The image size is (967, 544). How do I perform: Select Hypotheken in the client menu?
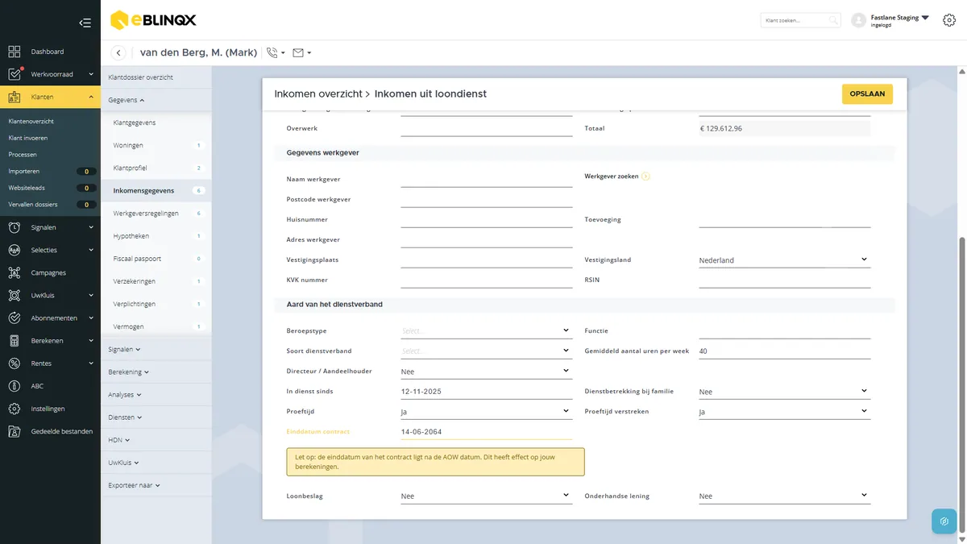131,236
